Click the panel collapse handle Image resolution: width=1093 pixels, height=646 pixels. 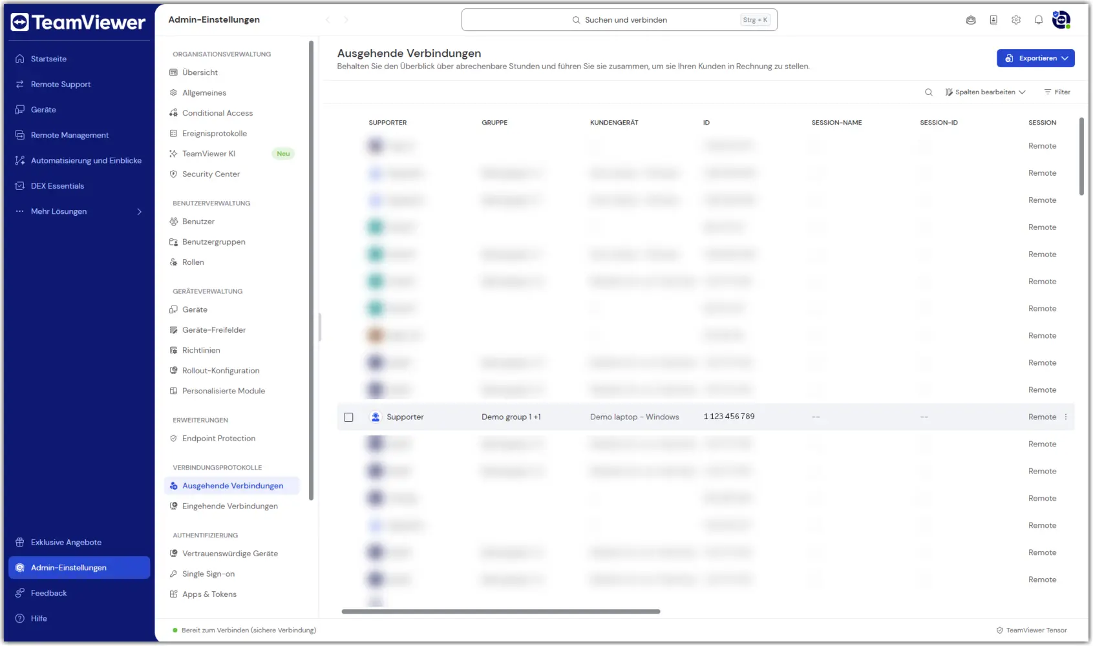(x=320, y=328)
